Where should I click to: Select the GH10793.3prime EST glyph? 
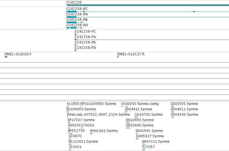136,117
